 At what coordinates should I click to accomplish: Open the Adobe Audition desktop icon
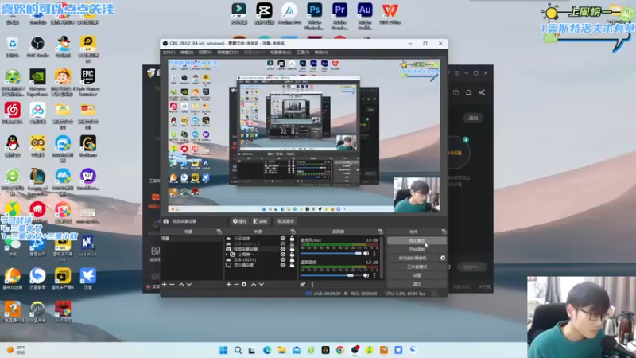365,15
